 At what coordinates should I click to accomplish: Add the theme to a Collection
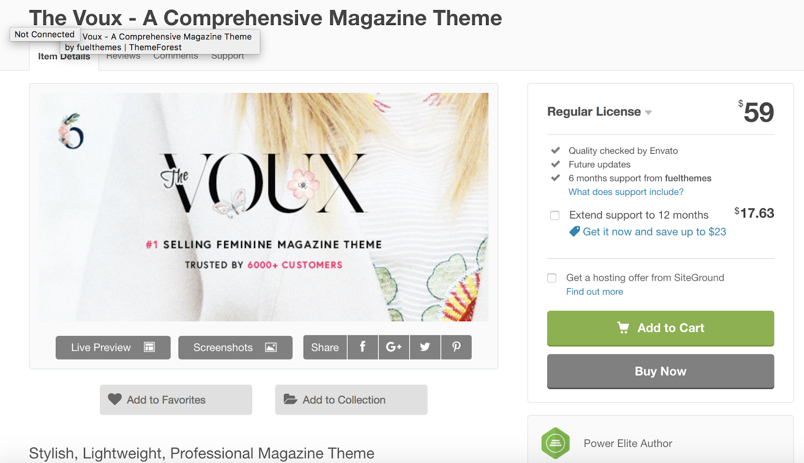click(x=351, y=400)
